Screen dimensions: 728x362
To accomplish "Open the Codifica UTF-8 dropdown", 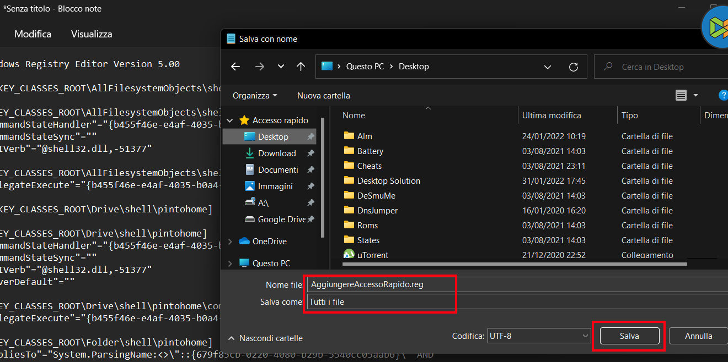I will [x=539, y=336].
